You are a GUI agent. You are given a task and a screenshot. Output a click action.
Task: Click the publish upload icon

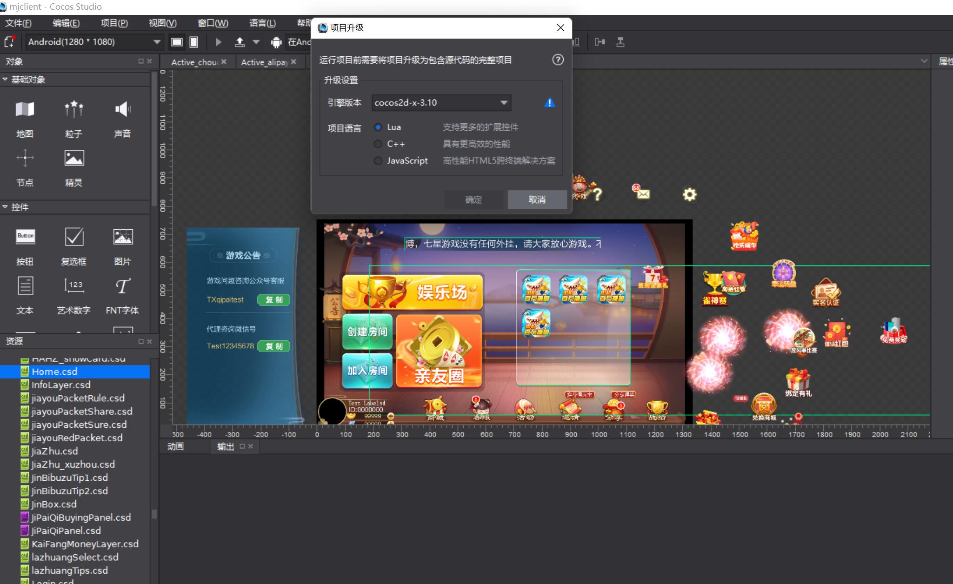pyautogui.click(x=240, y=42)
